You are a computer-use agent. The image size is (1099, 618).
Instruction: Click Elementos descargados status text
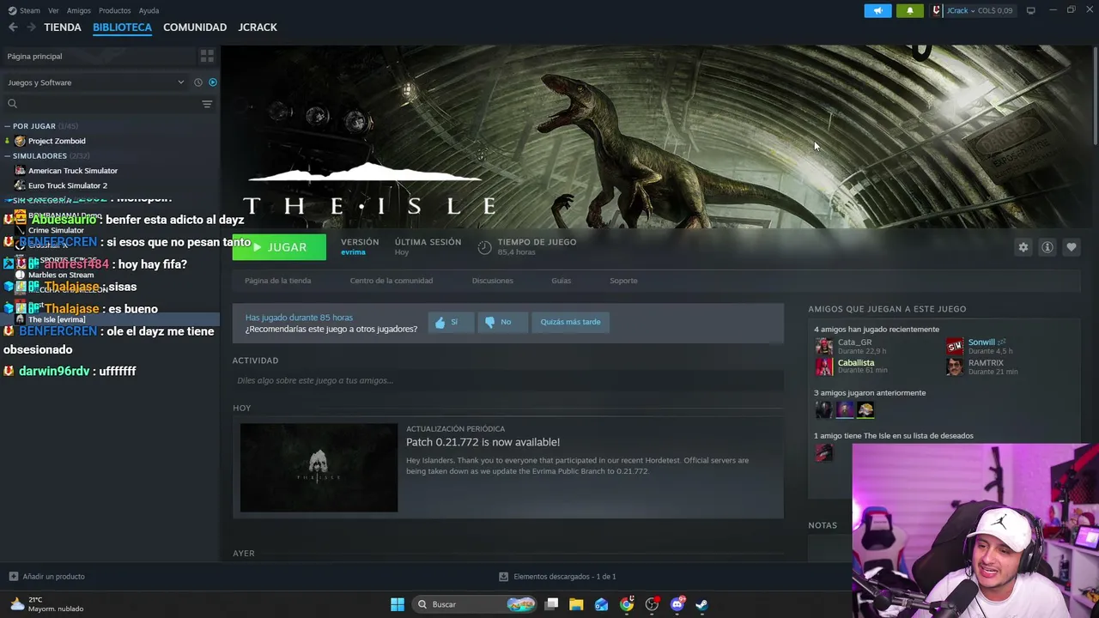tap(564, 577)
